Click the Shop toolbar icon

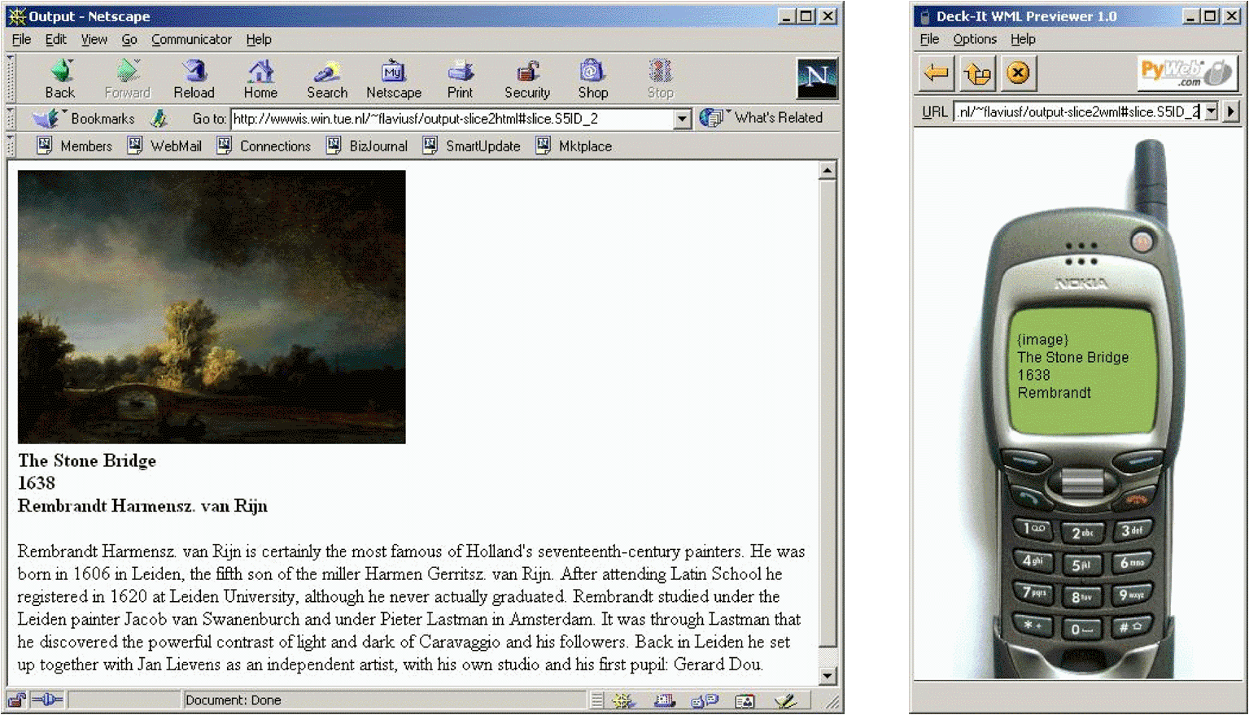tap(592, 79)
